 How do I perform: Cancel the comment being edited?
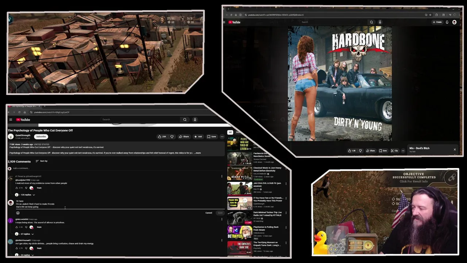(209, 213)
